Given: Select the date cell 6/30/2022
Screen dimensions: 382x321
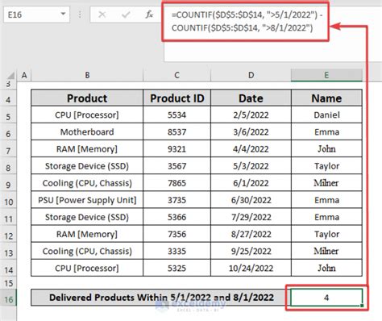Looking at the screenshot, I should 251,200.
